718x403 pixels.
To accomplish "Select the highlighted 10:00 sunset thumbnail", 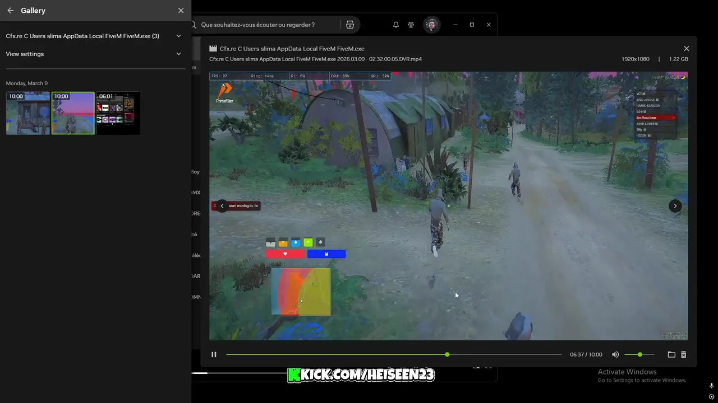I will pyautogui.click(x=73, y=113).
